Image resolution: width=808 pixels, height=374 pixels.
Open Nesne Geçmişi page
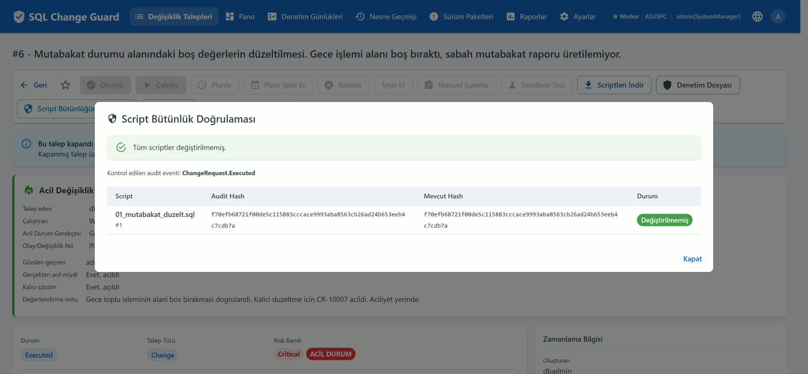coord(386,16)
